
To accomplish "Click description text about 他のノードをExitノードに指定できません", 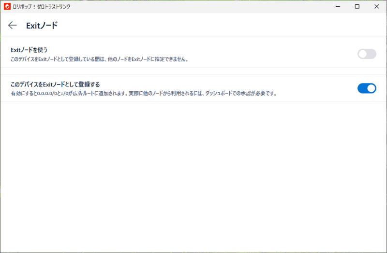I will tap(99, 59).
